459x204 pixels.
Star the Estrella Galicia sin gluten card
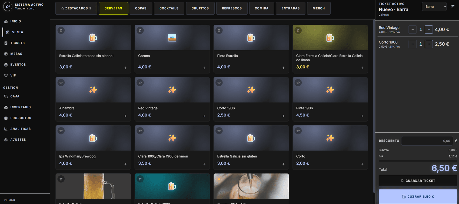tap(219, 131)
